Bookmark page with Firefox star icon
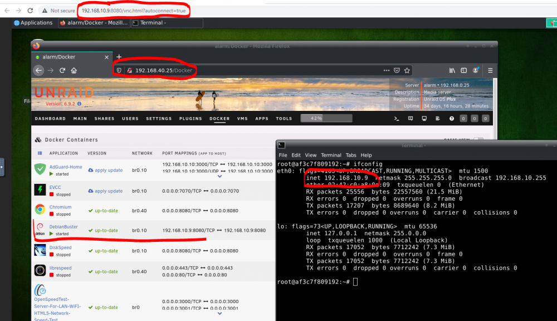 coord(407,70)
